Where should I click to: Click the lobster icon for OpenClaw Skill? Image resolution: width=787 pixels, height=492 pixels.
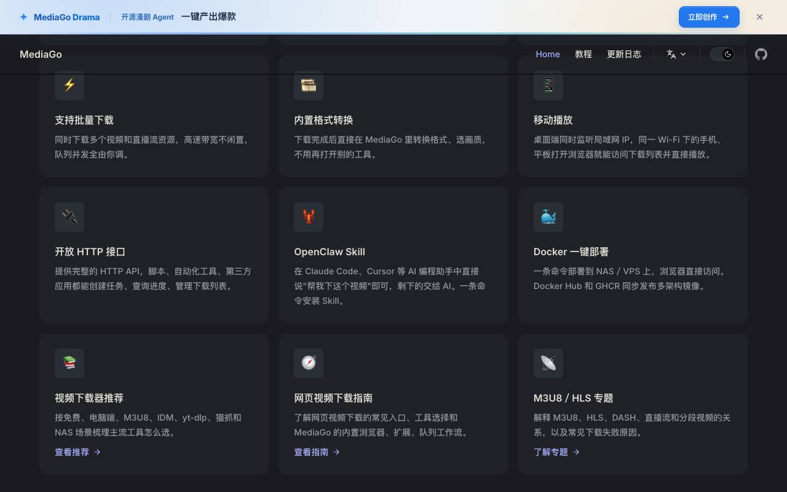[x=309, y=216]
